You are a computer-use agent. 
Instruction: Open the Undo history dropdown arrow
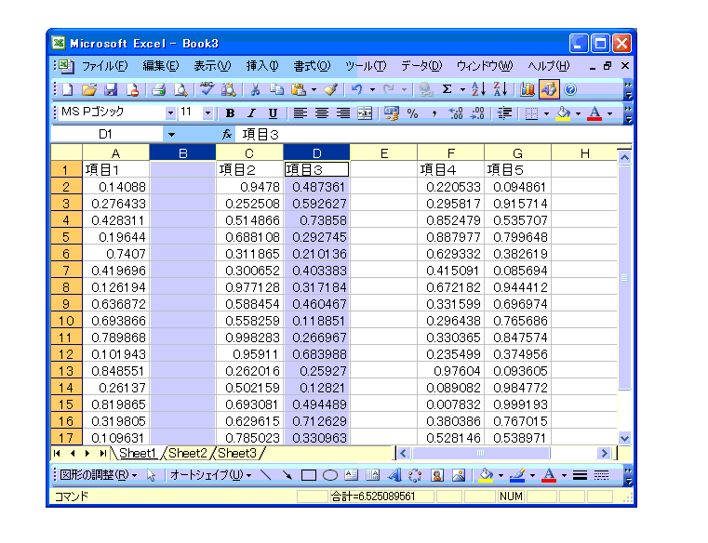click(372, 90)
